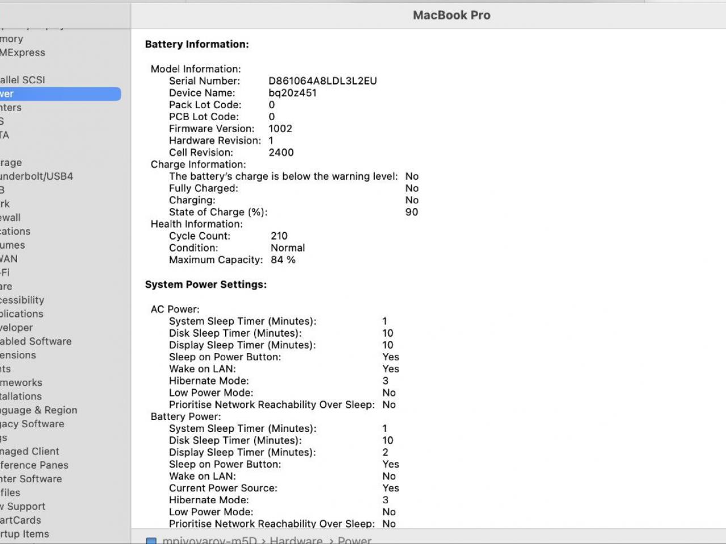726x544 pixels.
Task: Click the Health Information label
Action: click(197, 224)
